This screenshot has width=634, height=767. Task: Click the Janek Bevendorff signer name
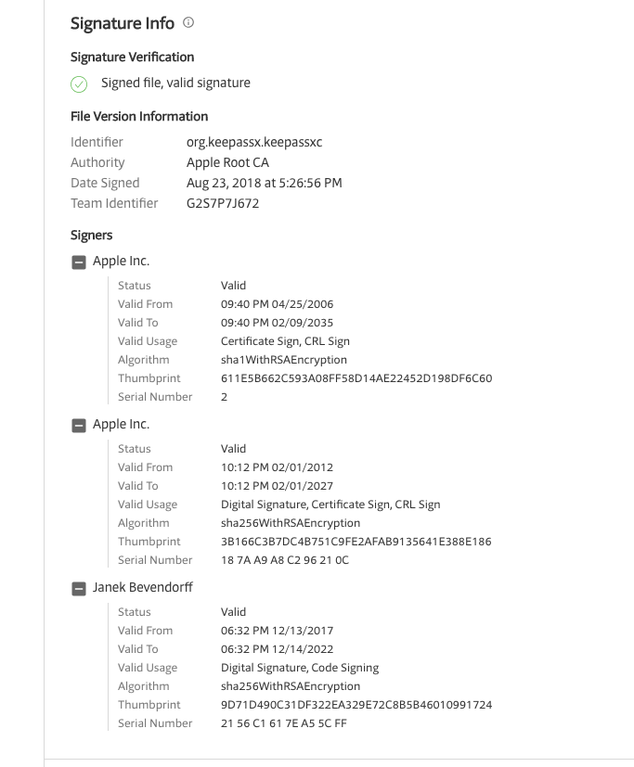click(x=144, y=587)
